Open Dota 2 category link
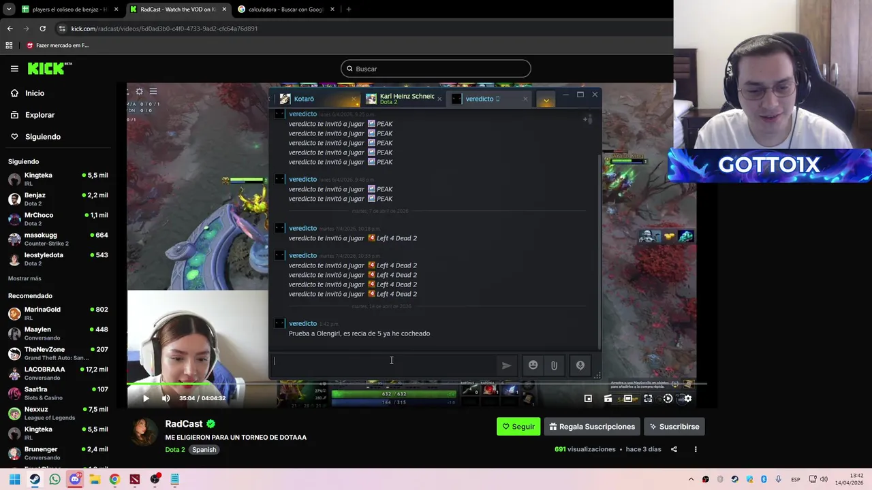The height and width of the screenshot is (490, 872). [175, 450]
